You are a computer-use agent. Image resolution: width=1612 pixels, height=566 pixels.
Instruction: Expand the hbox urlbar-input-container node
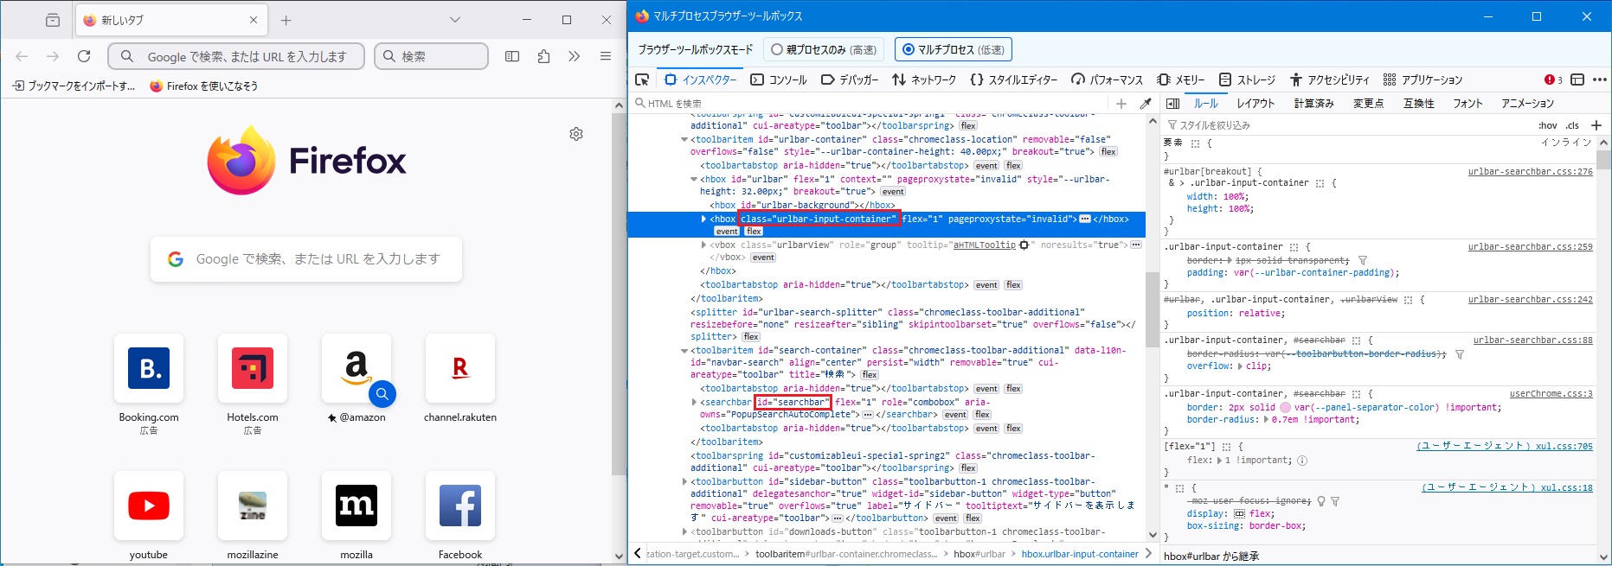(x=703, y=219)
